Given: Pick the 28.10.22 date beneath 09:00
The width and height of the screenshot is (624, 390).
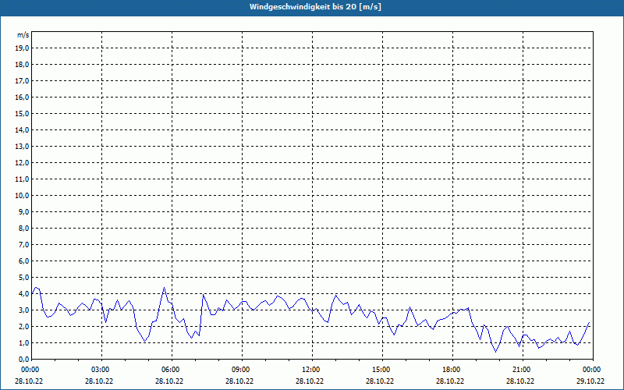Looking at the screenshot, I should click(x=239, y=381).
